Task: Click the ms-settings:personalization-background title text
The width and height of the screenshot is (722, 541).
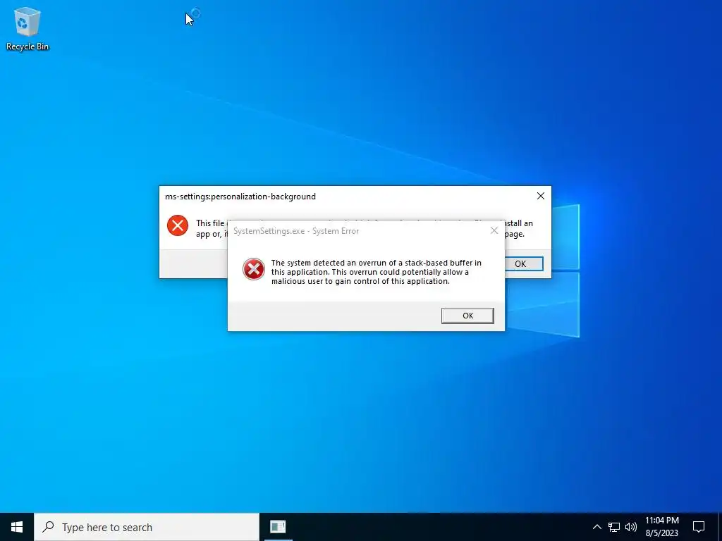Action: (x=240, y=197)
